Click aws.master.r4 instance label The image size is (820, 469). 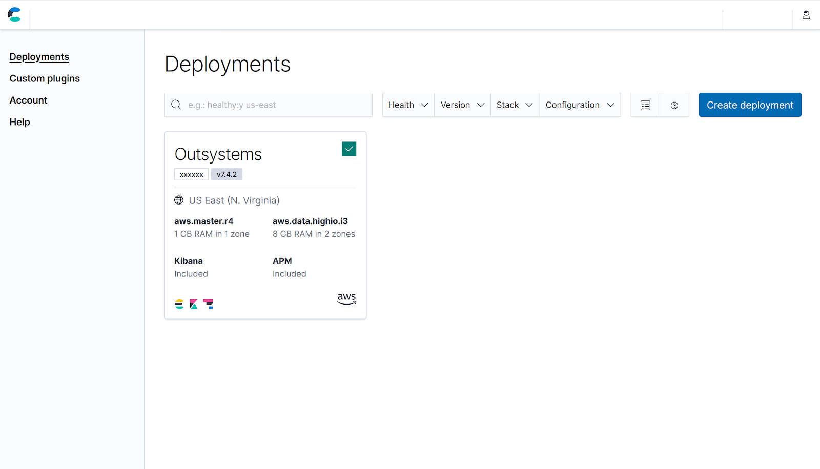click(x=204, y=221)
